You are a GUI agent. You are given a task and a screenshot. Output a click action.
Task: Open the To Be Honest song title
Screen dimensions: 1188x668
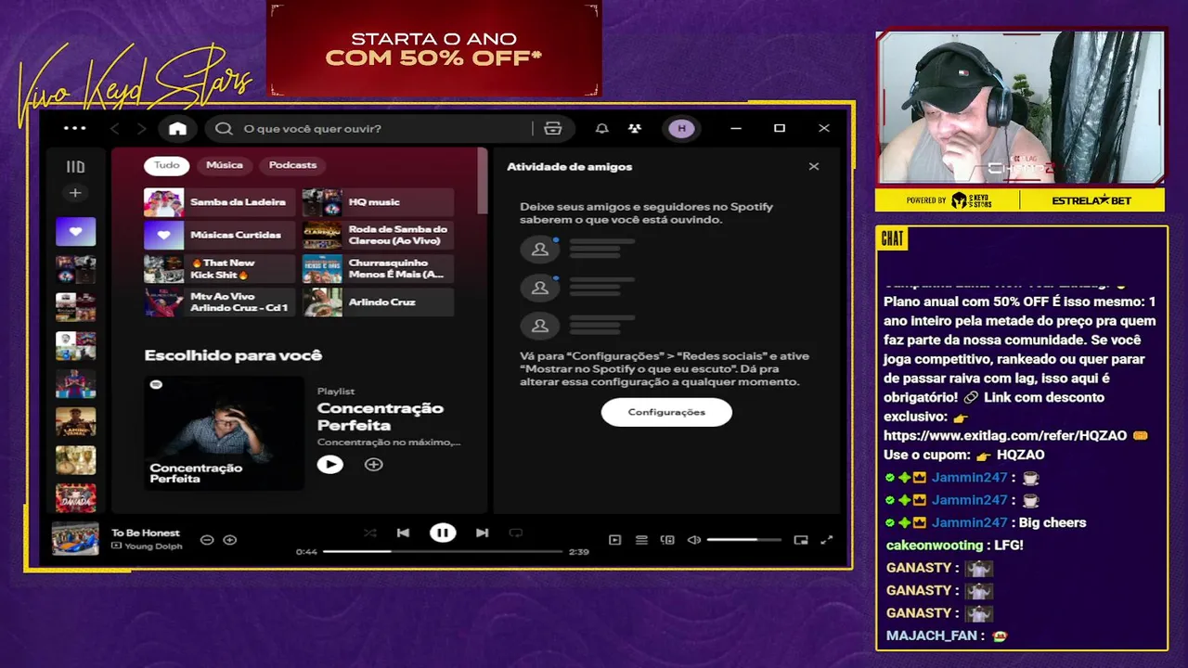coord(146,533)
